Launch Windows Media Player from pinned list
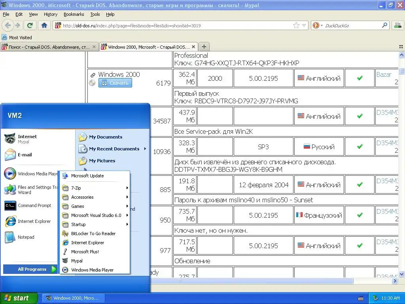Screen dimensions: 405x304 tap(30, 174)
